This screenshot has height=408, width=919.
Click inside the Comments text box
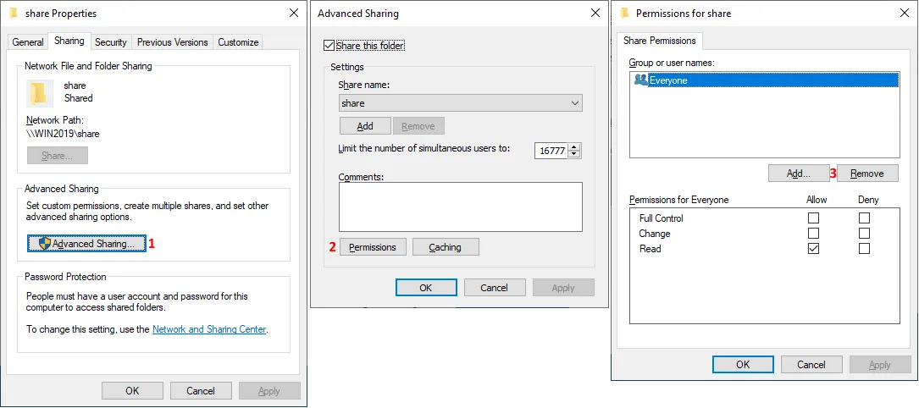[x=460, y=207]
